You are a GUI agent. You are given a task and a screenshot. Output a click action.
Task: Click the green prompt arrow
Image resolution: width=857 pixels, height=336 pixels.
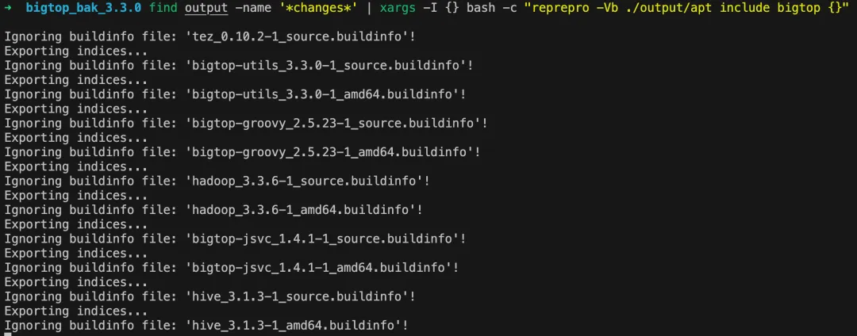pos(8,10)
